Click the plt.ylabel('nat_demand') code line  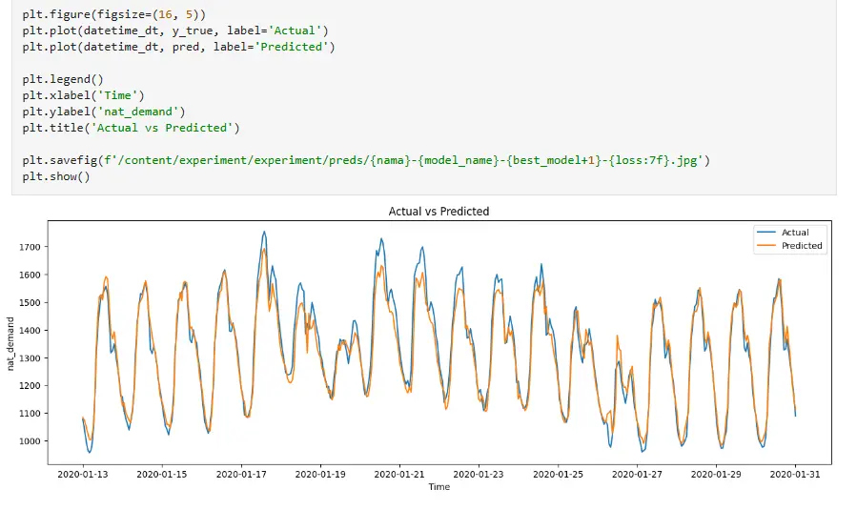point(104,112)
